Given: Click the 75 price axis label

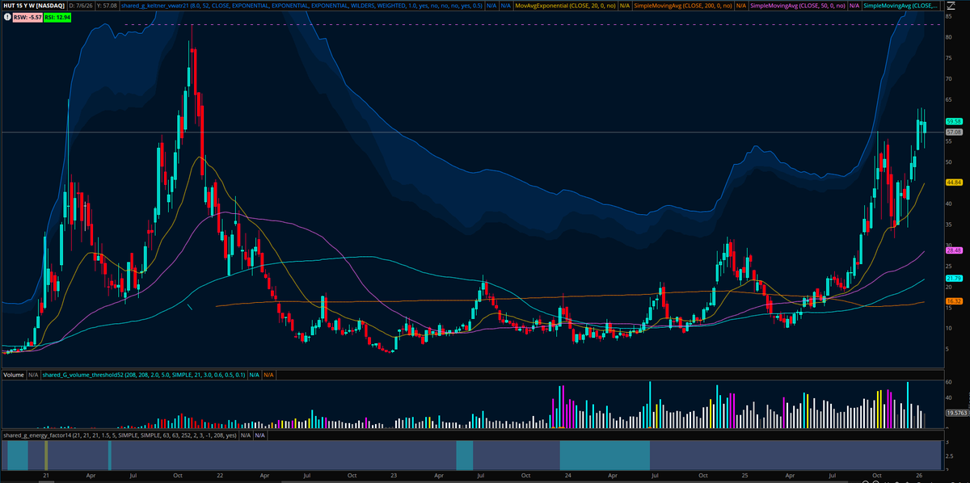Looking at the screenshot, I should 947,58.
